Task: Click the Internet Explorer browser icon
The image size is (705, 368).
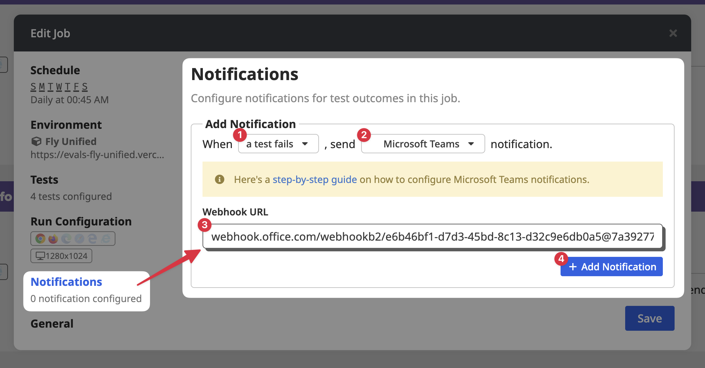Action: tap(106, 239)
